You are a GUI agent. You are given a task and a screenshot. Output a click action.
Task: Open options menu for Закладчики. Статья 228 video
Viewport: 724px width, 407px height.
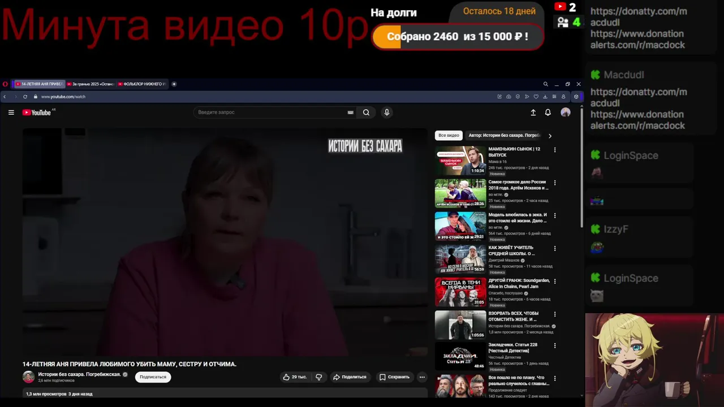554,345
